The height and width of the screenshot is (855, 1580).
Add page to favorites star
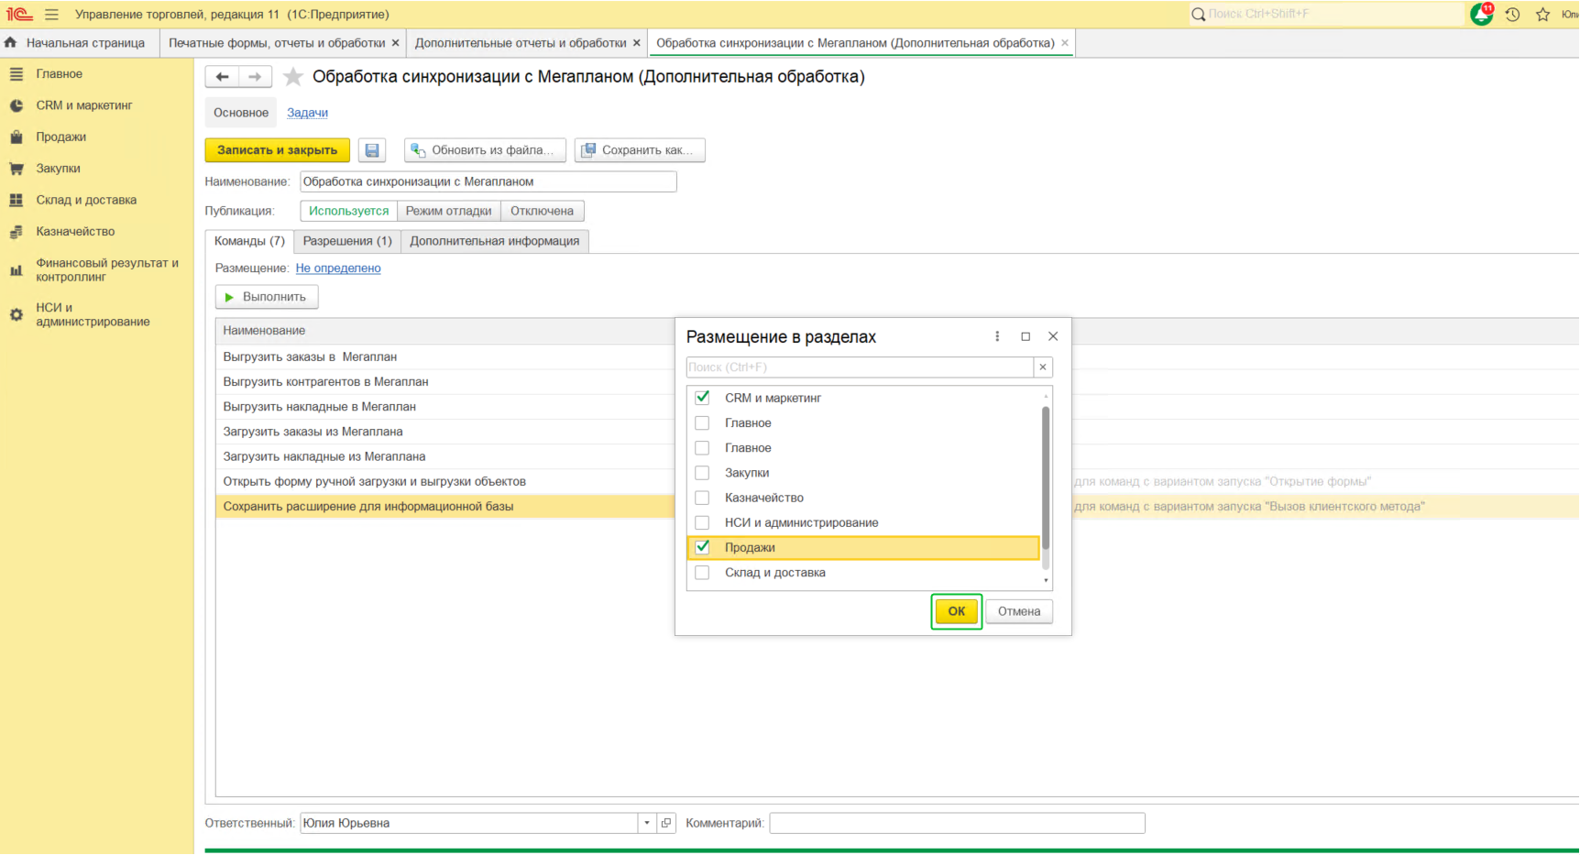pyautogui.click(x=293, y=77)
